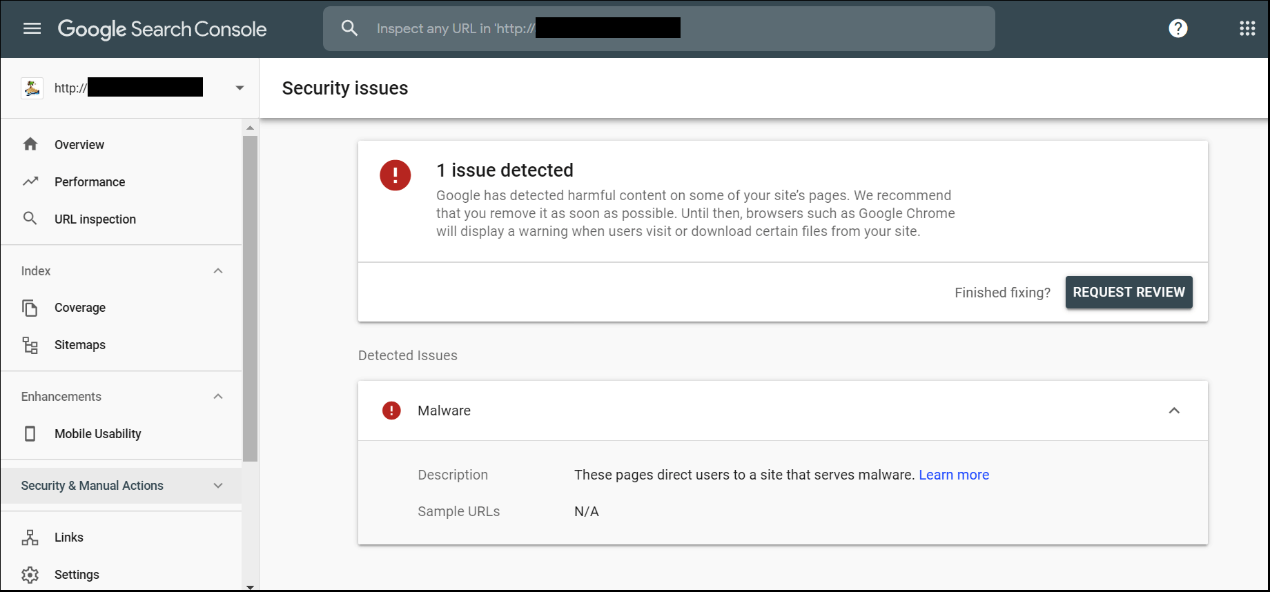Screen dimensions: 1270x592
Task: Click the property favicon thumbnail
Action: coord(32,88)
